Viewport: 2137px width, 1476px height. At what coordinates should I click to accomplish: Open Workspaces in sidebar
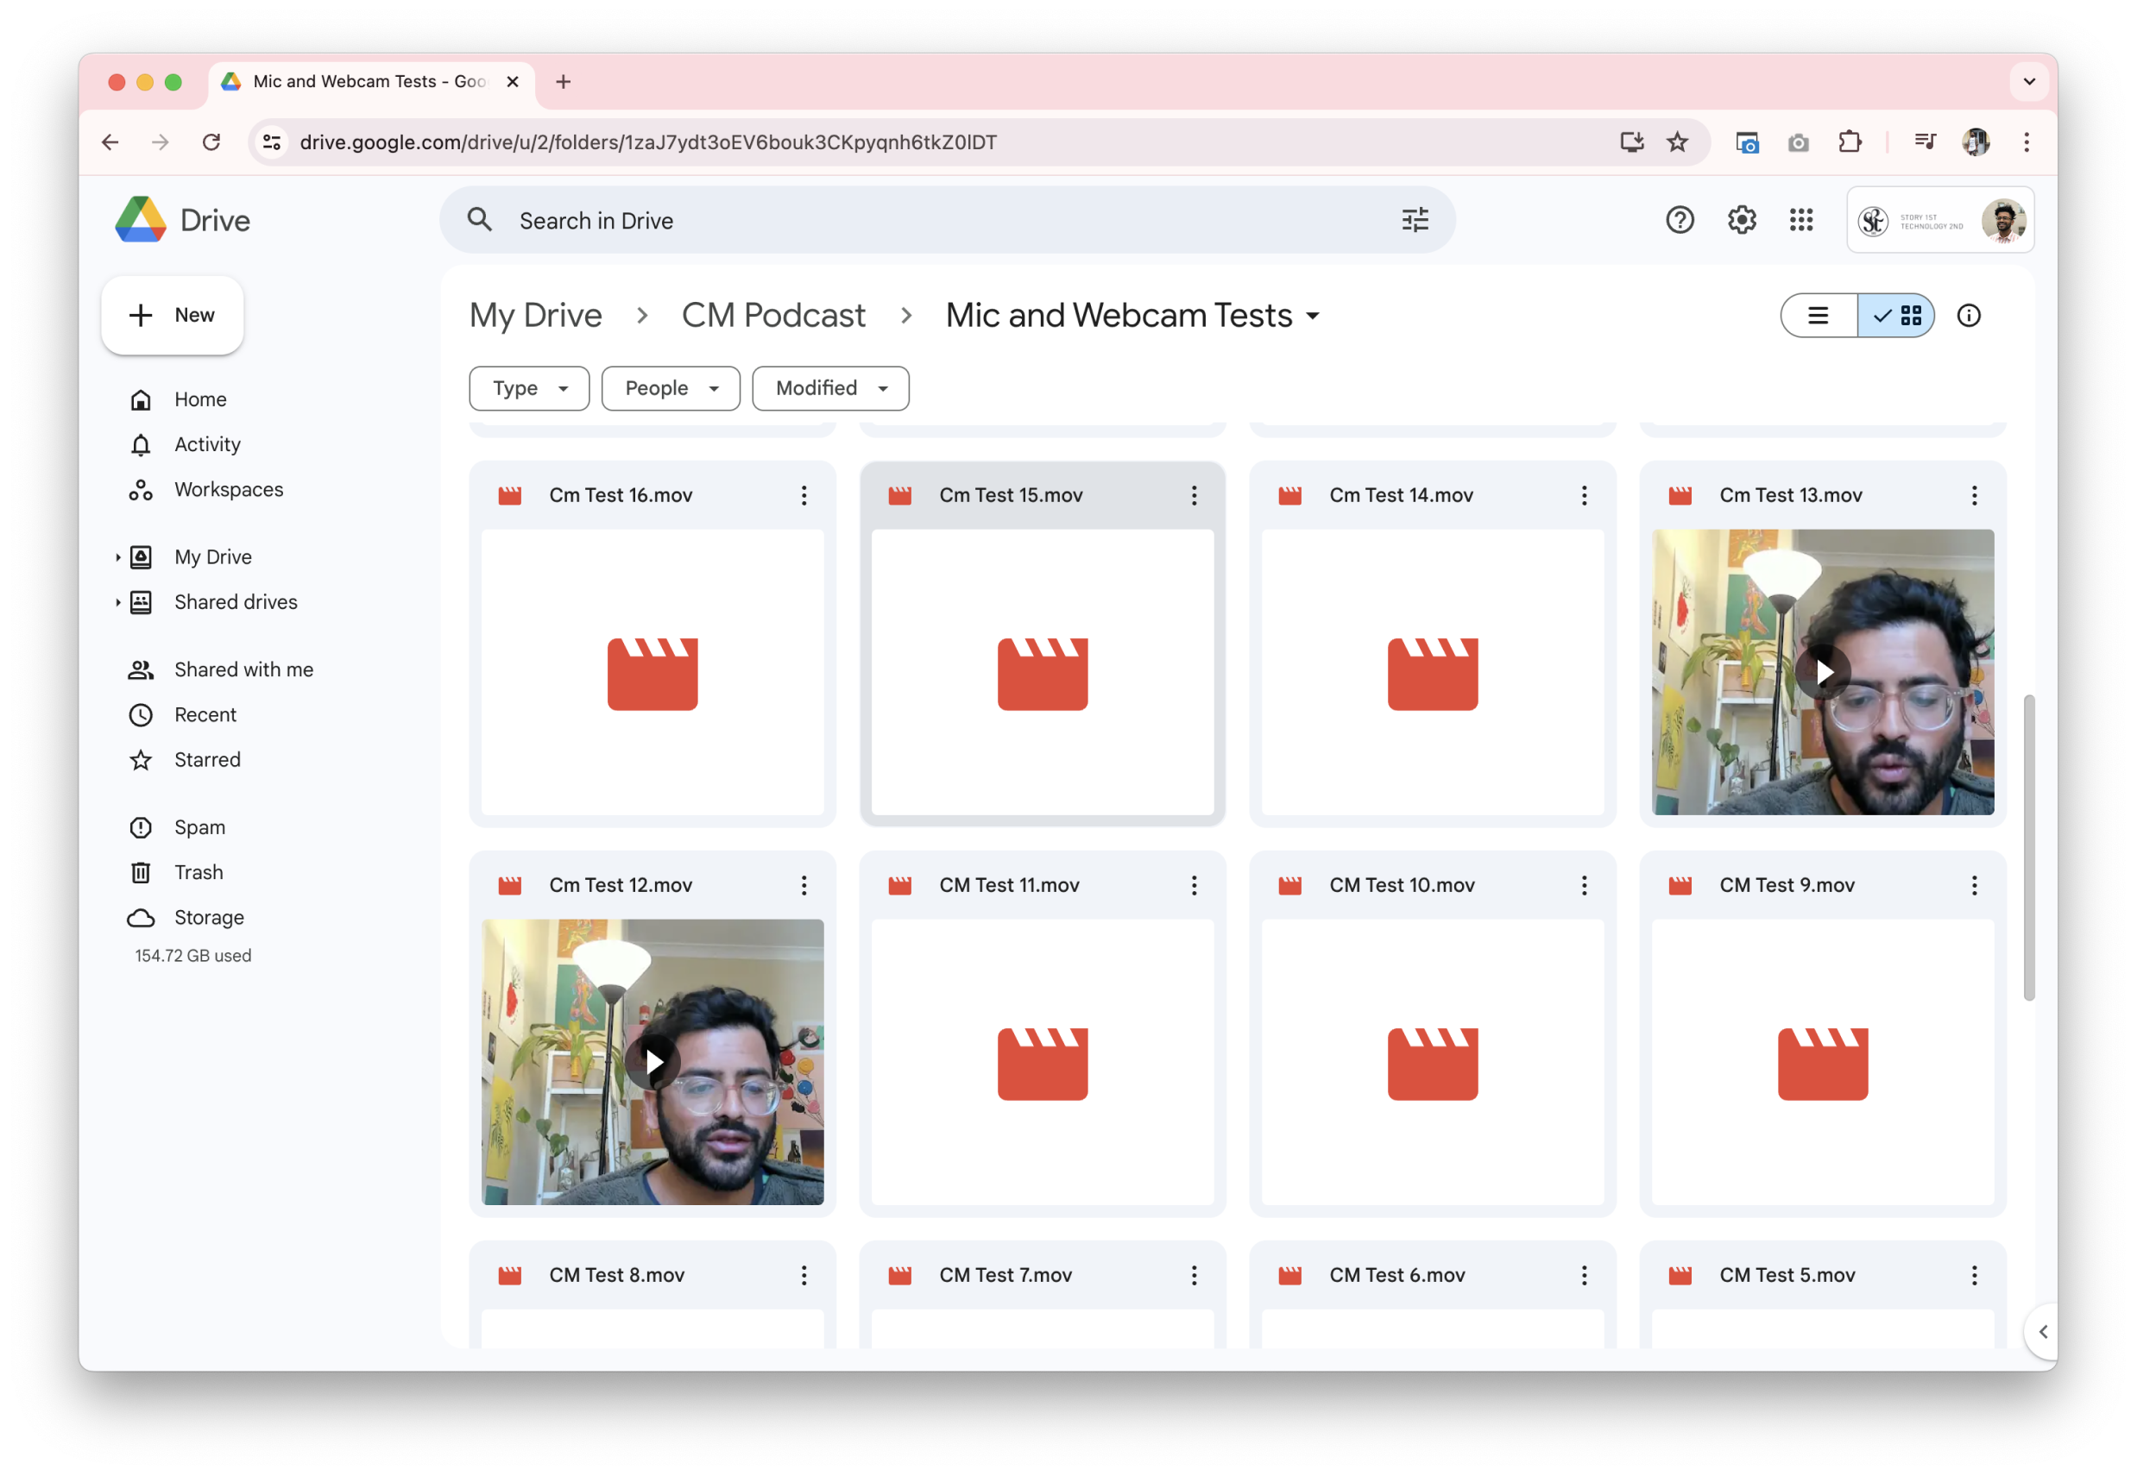pyautogui.click(x=229, y=489)
